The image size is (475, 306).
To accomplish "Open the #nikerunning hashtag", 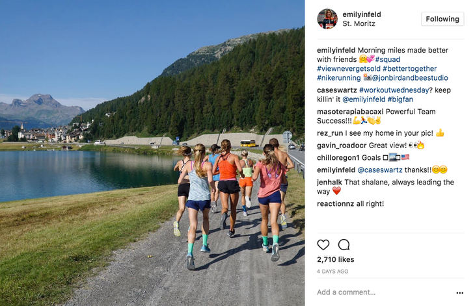I will (x=338, y=78).
